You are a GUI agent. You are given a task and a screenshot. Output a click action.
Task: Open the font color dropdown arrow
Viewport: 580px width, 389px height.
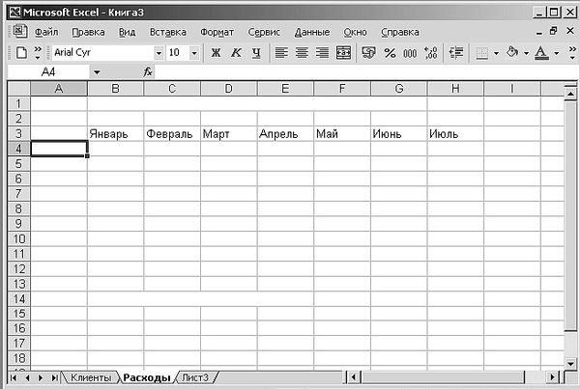pyautogui.click(x=557, y=52)
